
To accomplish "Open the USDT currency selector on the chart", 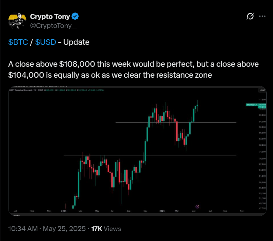I will 262,90.
